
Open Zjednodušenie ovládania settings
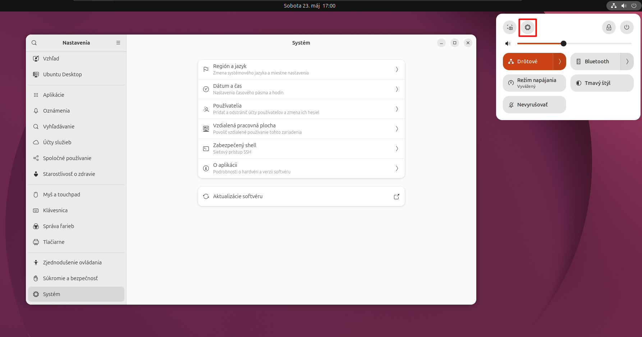(x=76, y=263)
